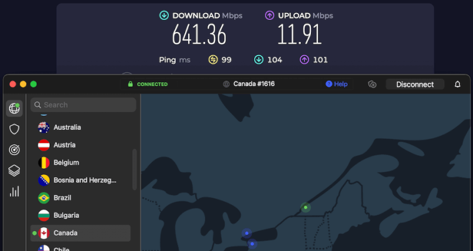Click the Disconnect button
This screenshot has height=251, width=473.
(415, 84)
